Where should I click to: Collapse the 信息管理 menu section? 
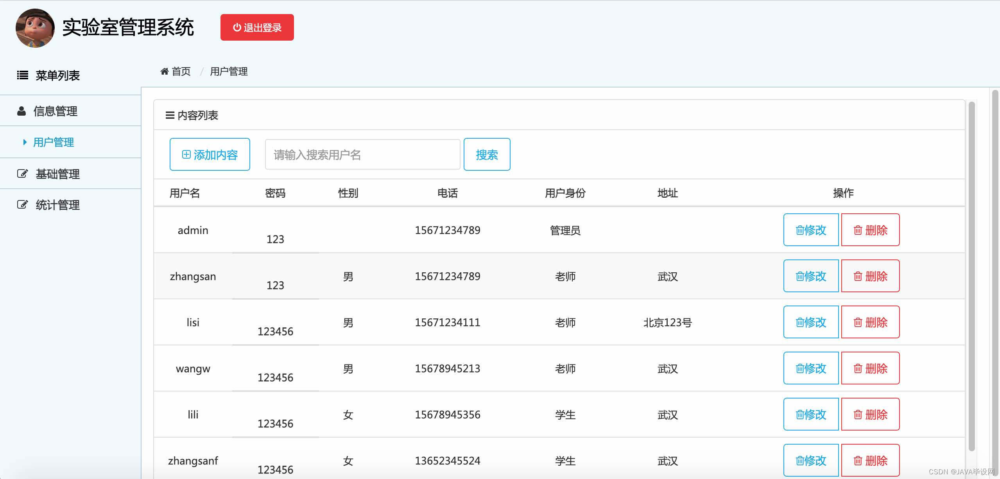(56, 111)
